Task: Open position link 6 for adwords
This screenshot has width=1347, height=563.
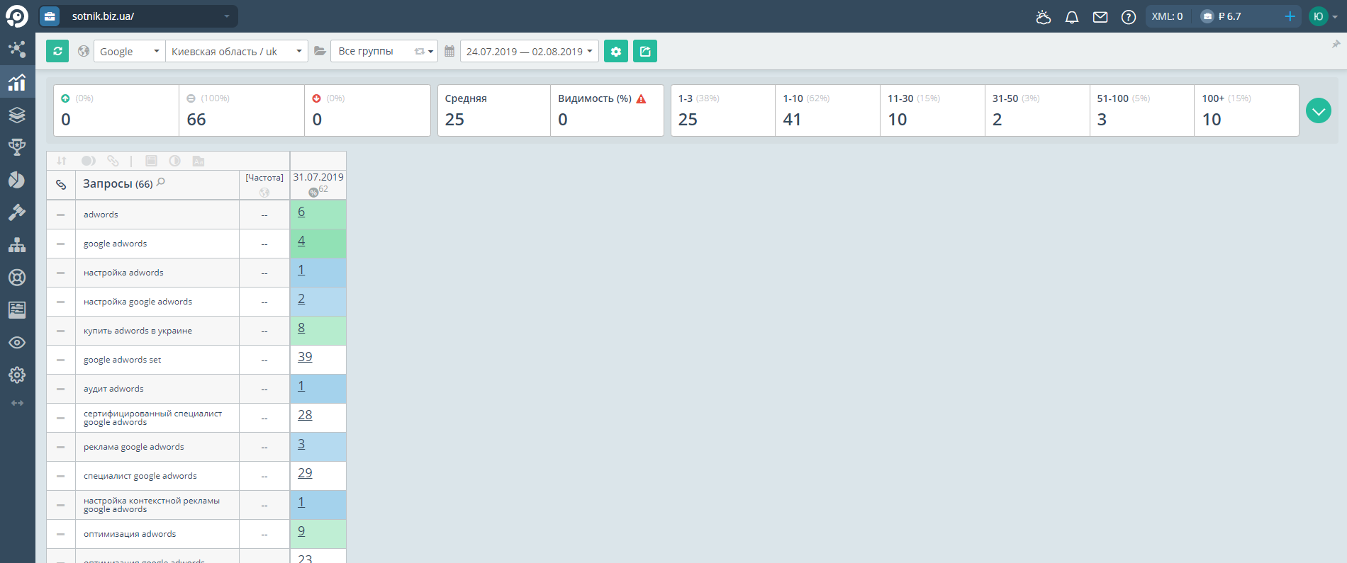Action: [301, 212]
